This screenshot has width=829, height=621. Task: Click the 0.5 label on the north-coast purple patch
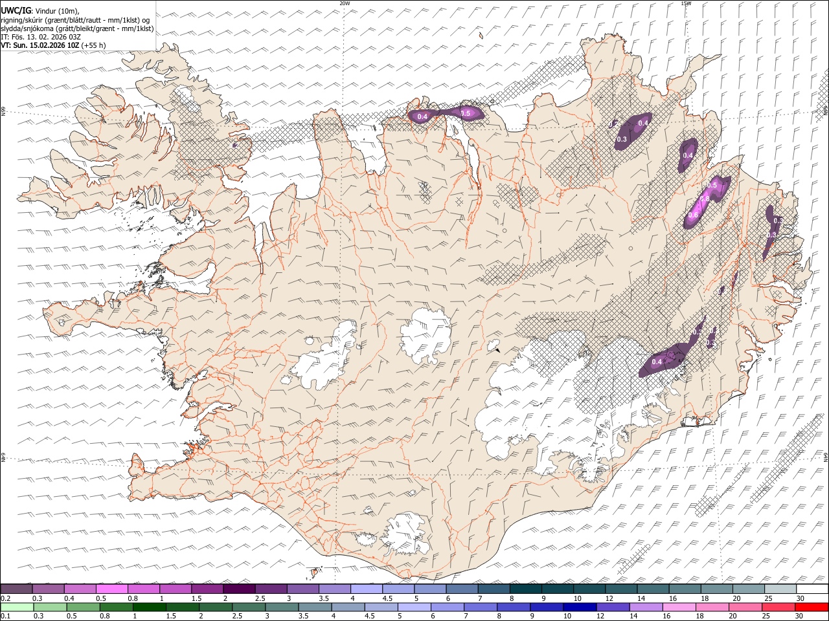point(465,113)
